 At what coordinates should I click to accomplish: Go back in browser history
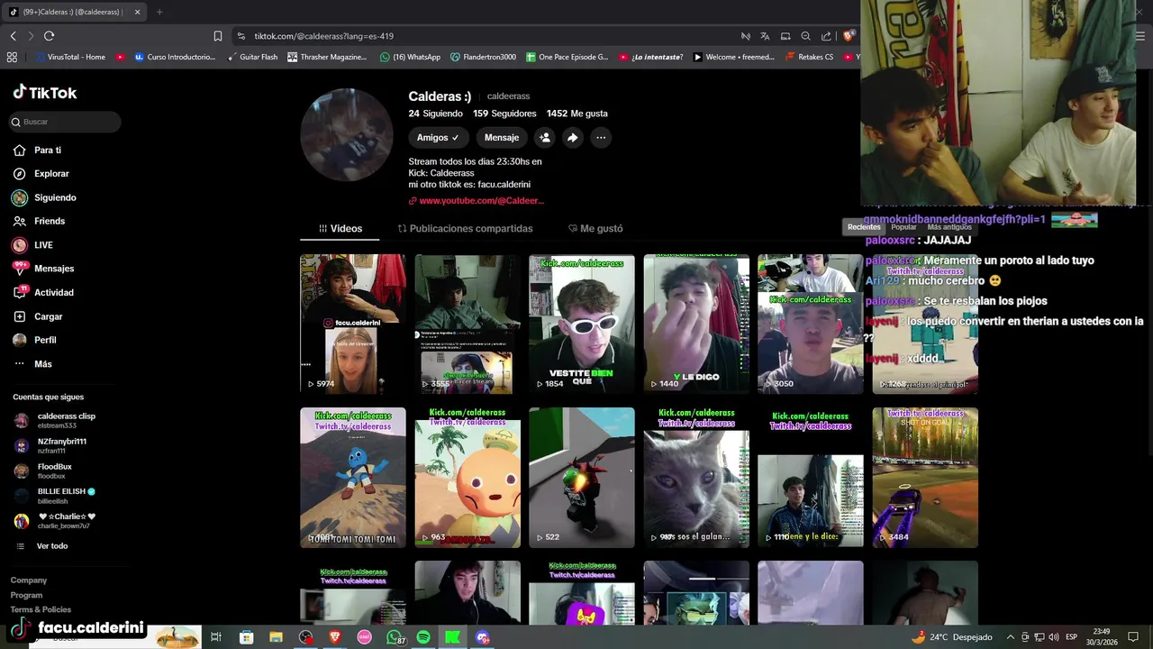point(13,36)
